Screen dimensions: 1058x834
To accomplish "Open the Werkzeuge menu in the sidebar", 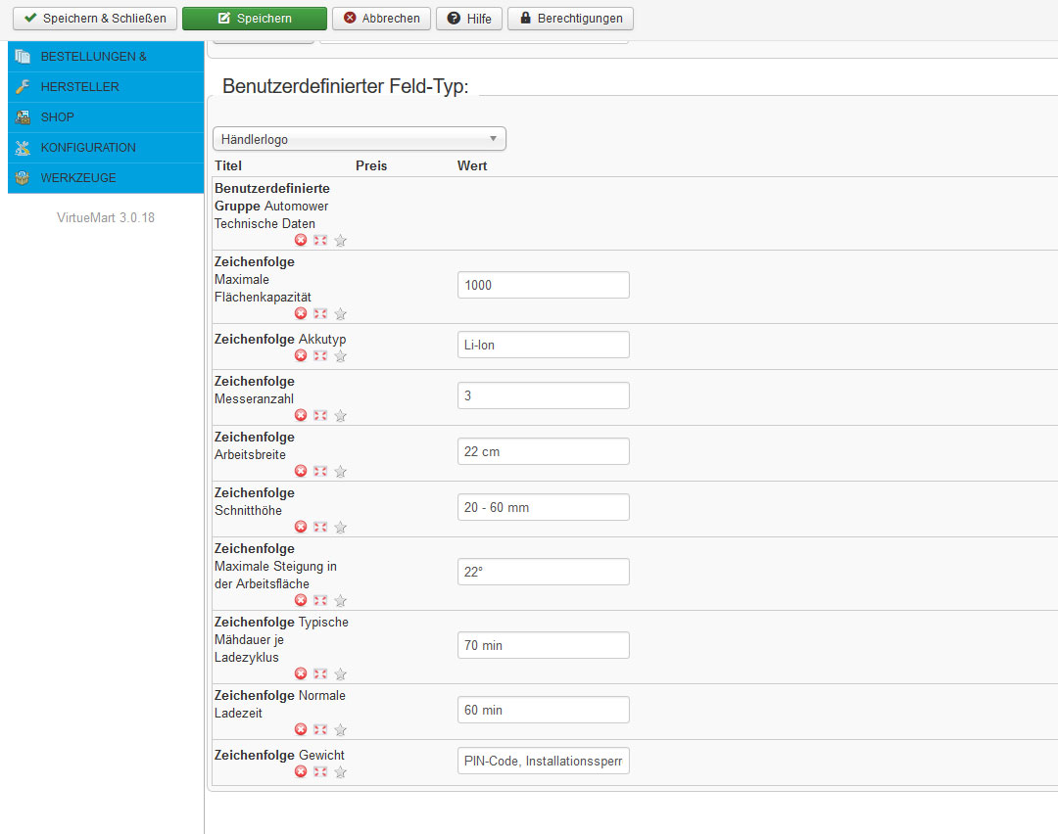I will point(78,178).
